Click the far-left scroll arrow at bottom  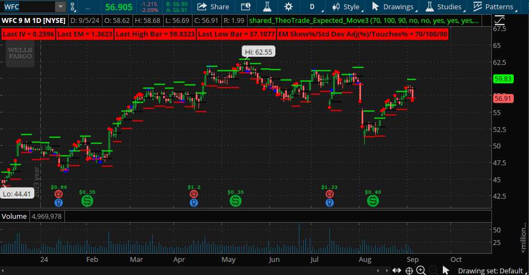pyautogui.click(x=3, y=271)
